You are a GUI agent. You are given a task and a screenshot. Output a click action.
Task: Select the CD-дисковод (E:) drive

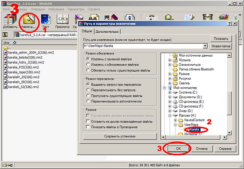191,102
